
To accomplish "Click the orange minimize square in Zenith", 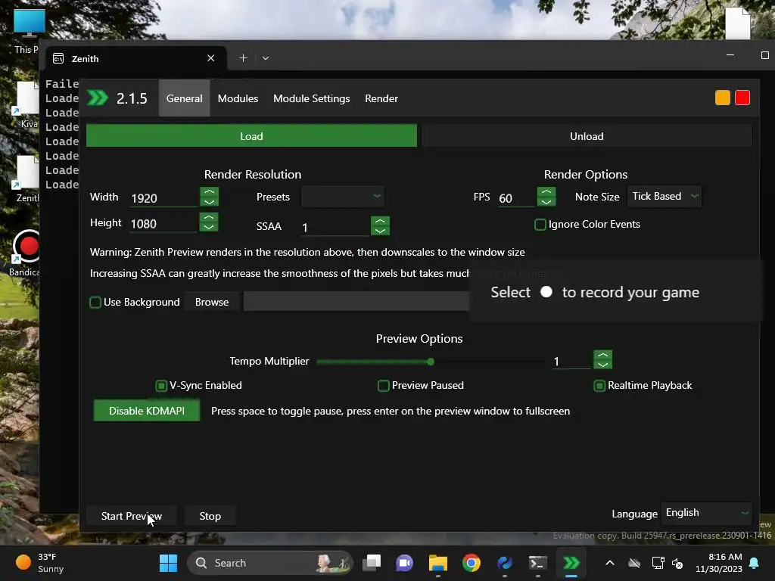I will tap(722, 98).
